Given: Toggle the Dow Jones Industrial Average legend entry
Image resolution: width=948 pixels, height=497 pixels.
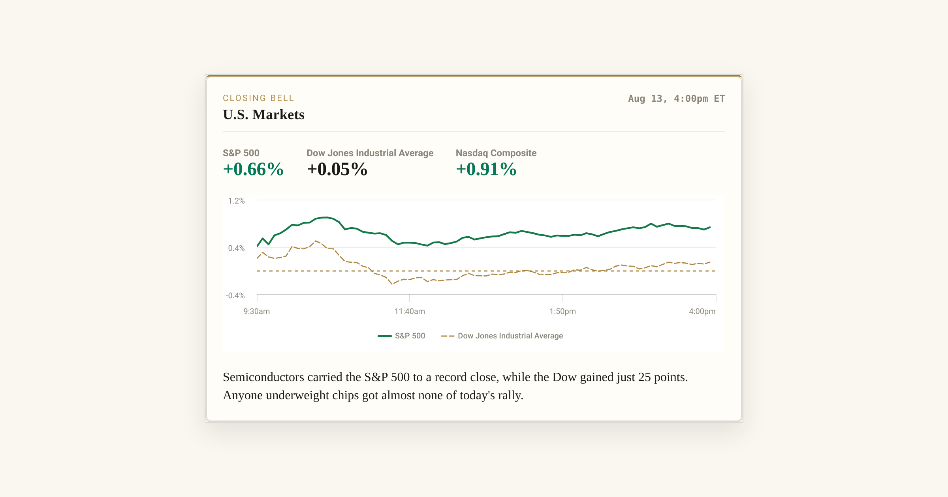Looking at the screenshot, I should point(502,336).
